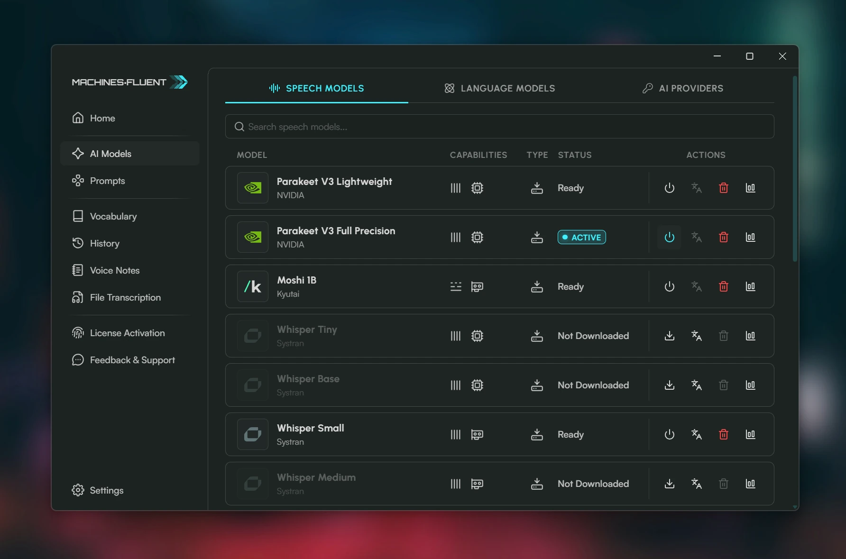The image size is (846, 559).
Task: Open stats chart for Whisper Medium
Action: click(750, 484)
